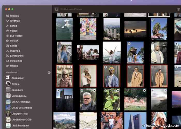Open the Edited pencil icon item
The image size is (181, 129).
click(7, 26)
